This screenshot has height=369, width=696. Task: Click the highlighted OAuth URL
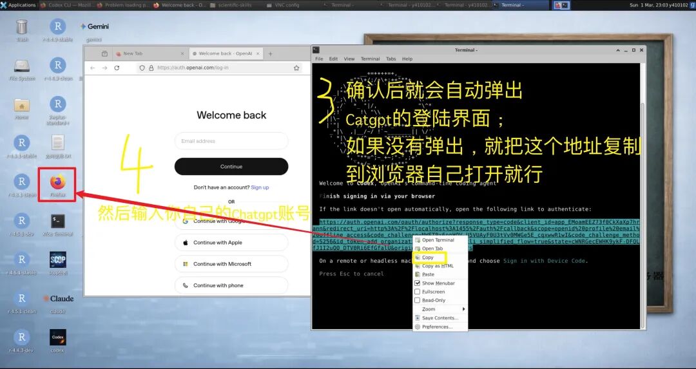pyautogui.click(x=477, y=235)
